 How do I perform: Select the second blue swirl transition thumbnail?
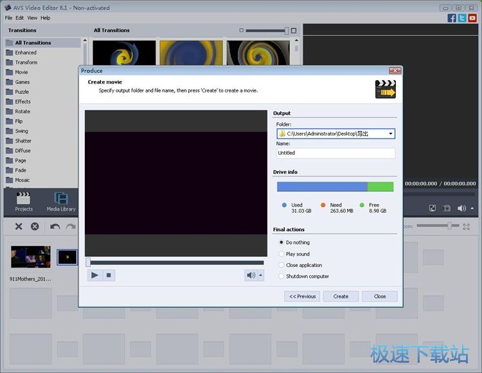click(x=192, y=53)
